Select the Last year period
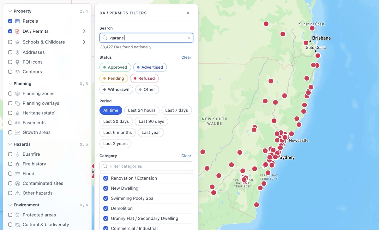This screenshot has height=230, width=379. (151, 132)
